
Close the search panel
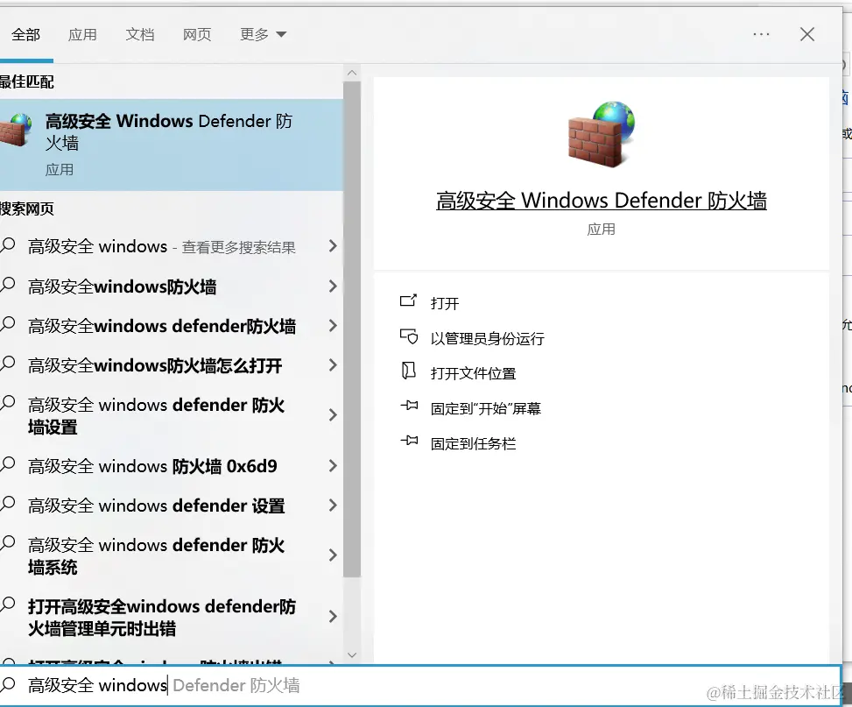point(806,34)
